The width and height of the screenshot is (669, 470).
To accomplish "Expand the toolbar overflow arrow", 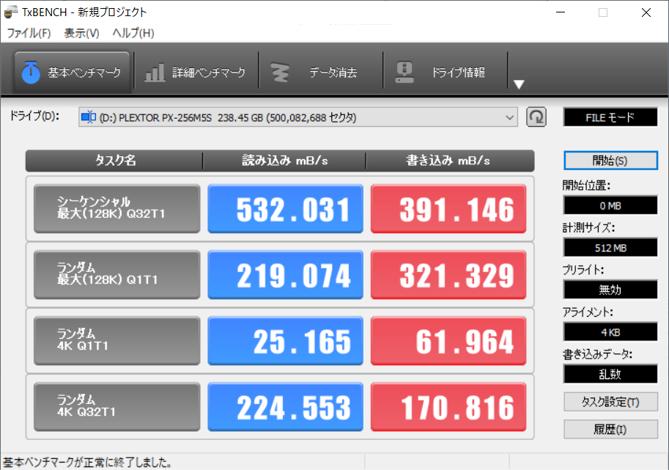I will pos(519,84).
